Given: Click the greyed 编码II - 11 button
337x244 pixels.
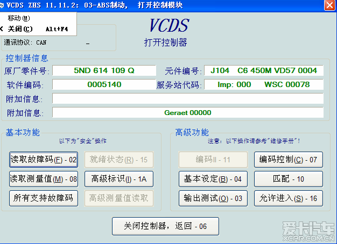Looking at the screenshot, I should [x=213, y=160].
